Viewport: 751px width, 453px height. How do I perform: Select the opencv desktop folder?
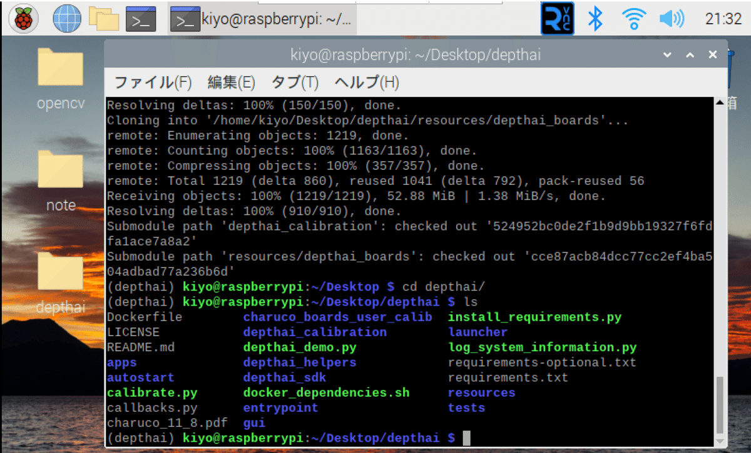point(61,77)
